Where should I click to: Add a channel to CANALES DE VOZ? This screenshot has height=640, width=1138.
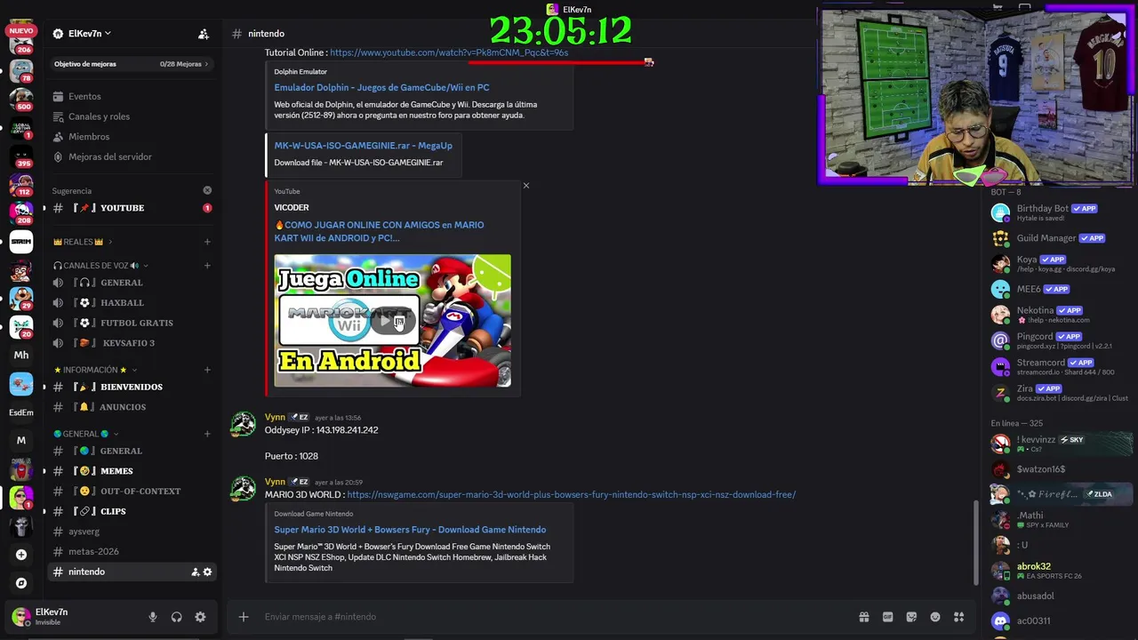pos(207,265)
